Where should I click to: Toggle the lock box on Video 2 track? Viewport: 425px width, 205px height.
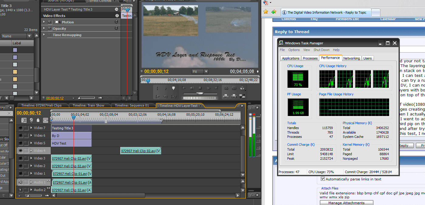(26, 166)
